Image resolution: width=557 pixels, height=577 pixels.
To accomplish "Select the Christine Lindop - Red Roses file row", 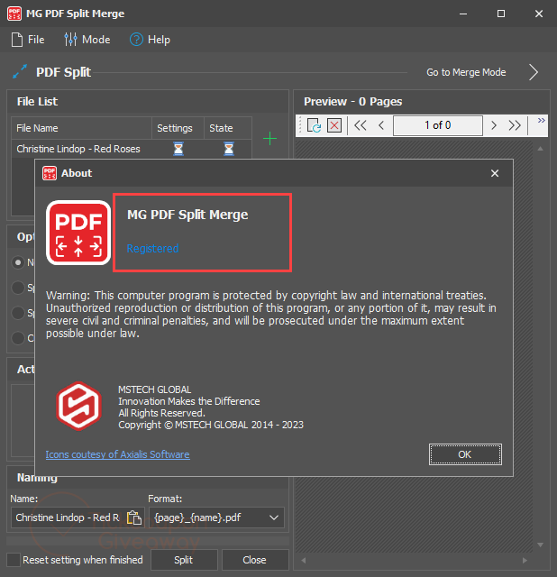I will [132, 149].
